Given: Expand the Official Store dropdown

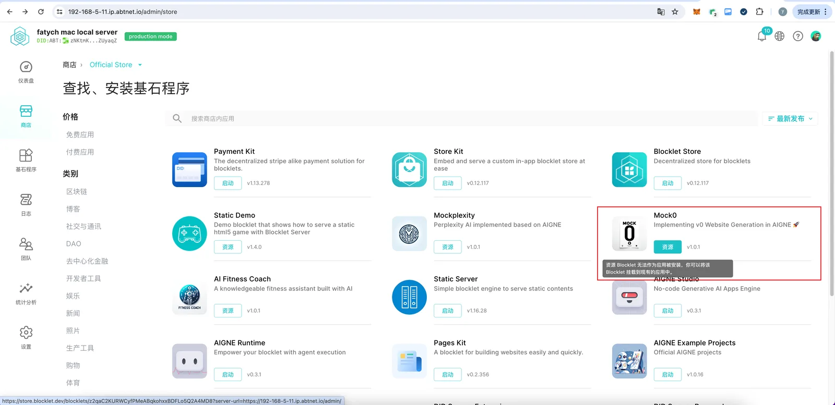Looking at the screenshot, I should (115, 65).
